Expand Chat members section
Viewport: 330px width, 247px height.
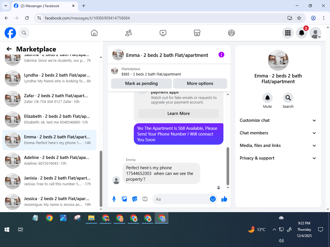pos(278,133)
